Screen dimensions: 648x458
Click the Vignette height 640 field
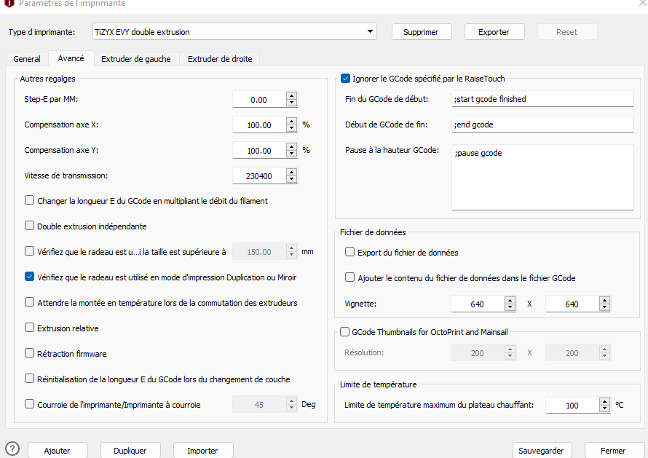pyautogui.click(x=572, y=304)
